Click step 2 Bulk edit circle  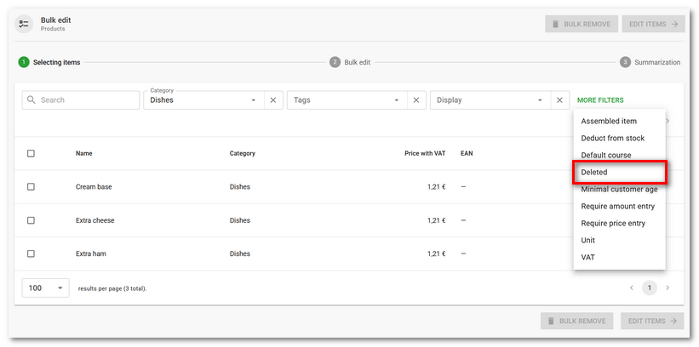(x=335, y=62)
